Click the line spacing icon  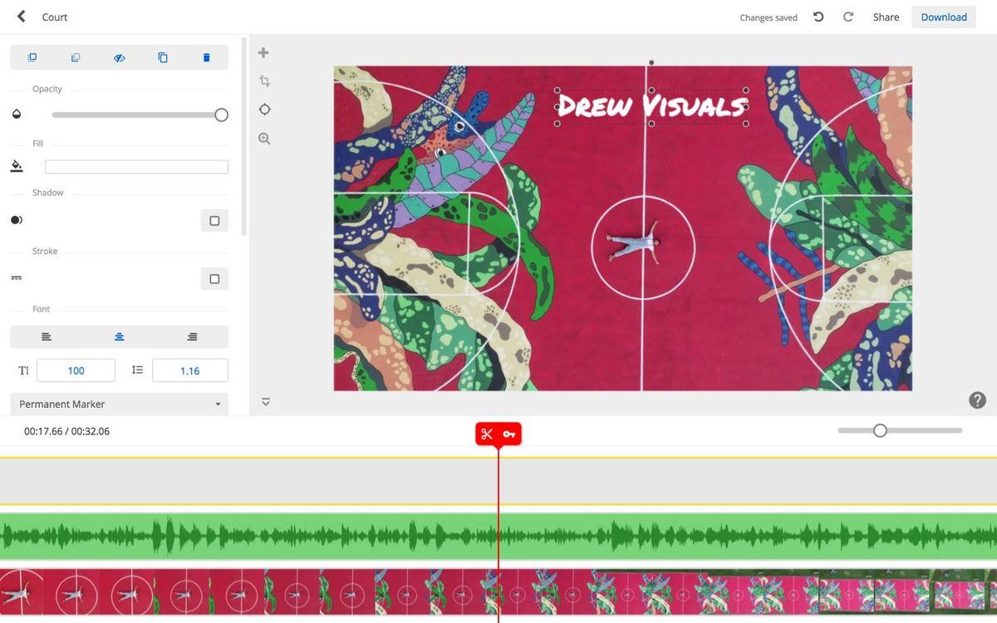tap(138, 370)
